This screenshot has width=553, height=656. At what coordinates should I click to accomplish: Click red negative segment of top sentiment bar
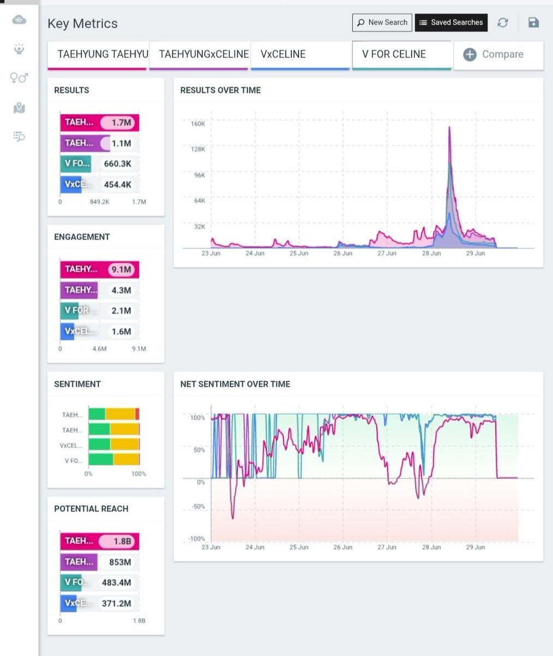pyautogui.click(x=138, y=414)
